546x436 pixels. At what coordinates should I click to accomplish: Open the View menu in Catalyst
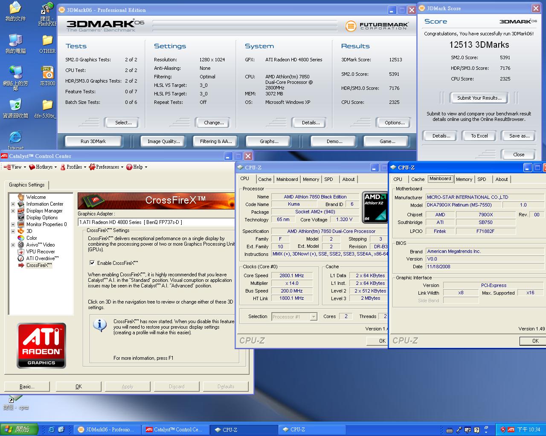pyautogui.click(x=15, y=167)
